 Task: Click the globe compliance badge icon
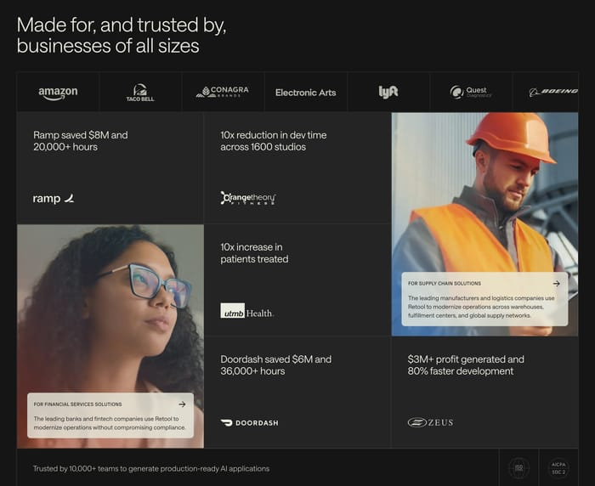coord(518,468)
